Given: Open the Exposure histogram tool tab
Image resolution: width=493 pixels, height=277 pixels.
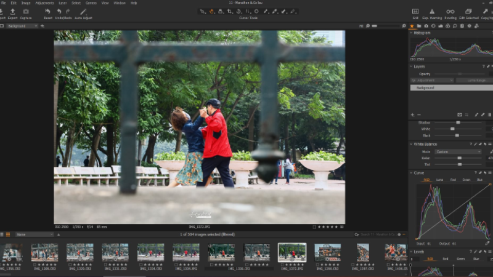Looking at the screenshot, I should 441,26.
